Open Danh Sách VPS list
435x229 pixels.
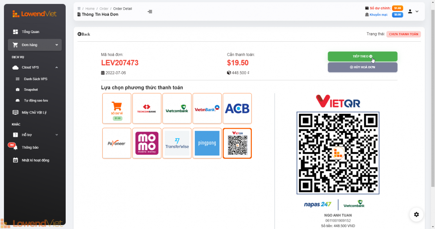click(36, 79)
